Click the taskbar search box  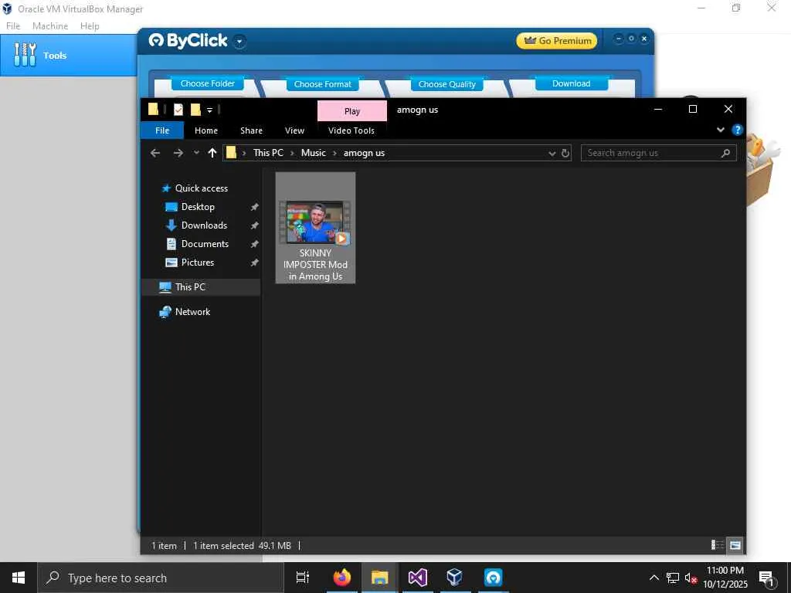161,578
